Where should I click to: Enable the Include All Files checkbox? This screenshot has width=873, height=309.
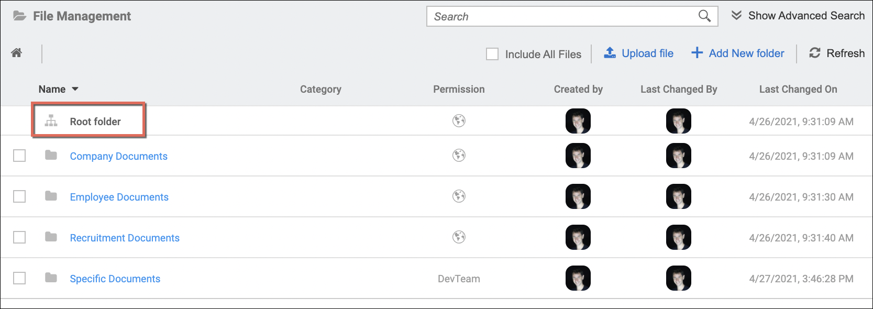pyautogui.click(x=492, y=54)
